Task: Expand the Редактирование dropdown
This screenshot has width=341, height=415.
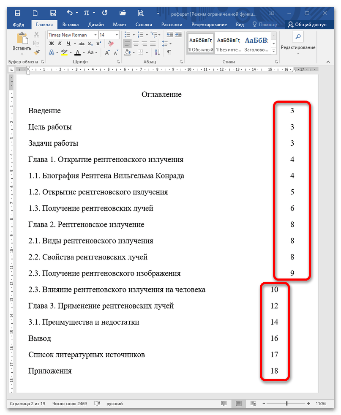Action: point(298,47)
